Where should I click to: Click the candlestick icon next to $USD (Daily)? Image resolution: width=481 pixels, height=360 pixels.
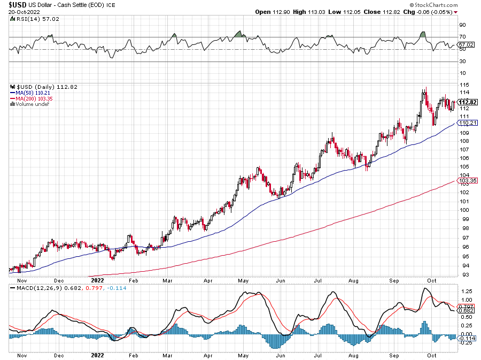[x=13, y=87]
